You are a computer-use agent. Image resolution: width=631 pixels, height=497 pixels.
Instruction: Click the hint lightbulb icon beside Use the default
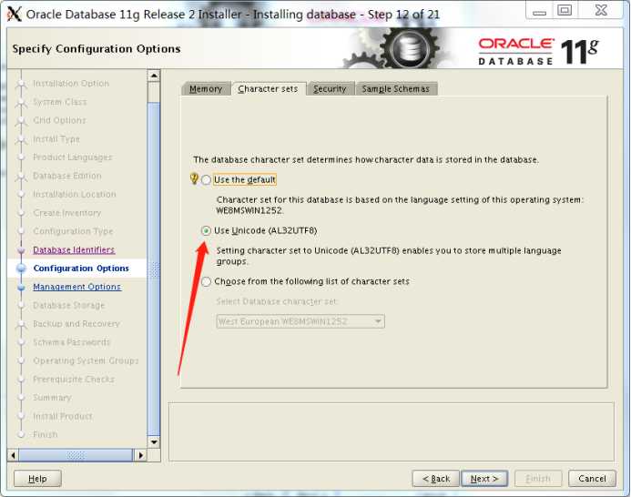coord(194,178)
